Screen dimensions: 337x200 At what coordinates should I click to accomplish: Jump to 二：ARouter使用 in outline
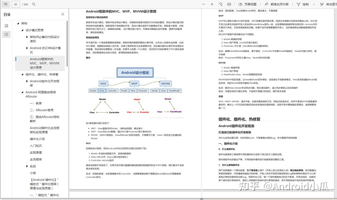[42, 110]
